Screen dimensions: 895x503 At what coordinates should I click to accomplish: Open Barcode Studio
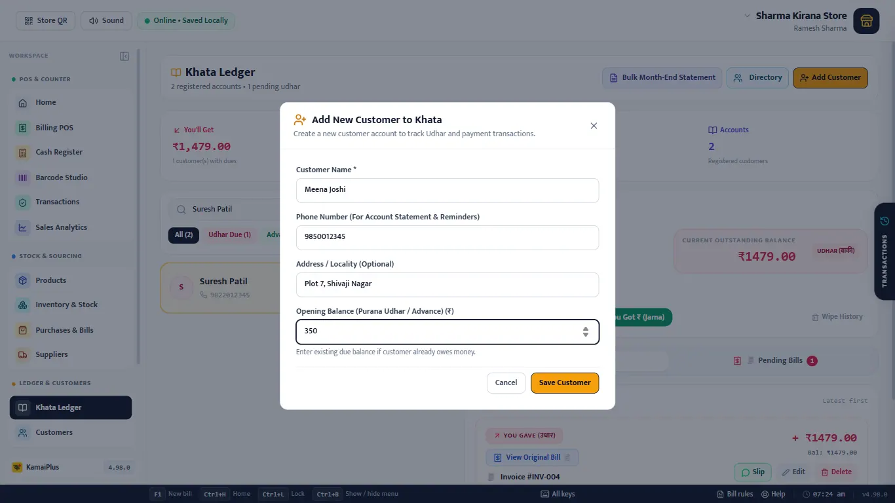(x=72, y=177)
